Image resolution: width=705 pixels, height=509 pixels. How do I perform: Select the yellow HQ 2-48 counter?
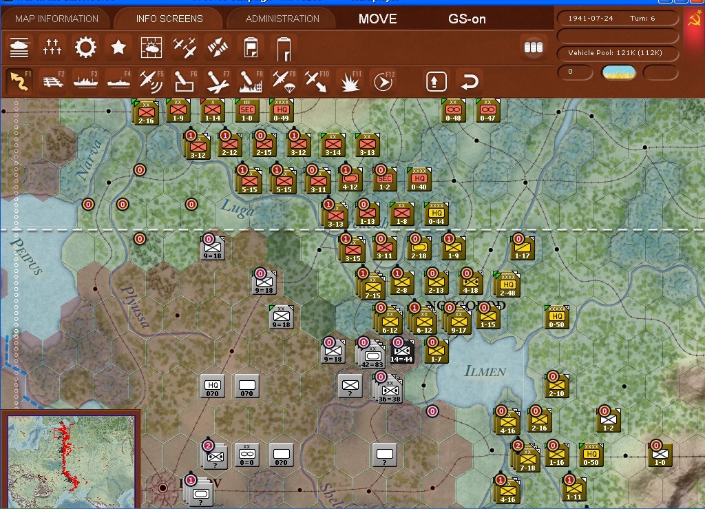point(507,285)
